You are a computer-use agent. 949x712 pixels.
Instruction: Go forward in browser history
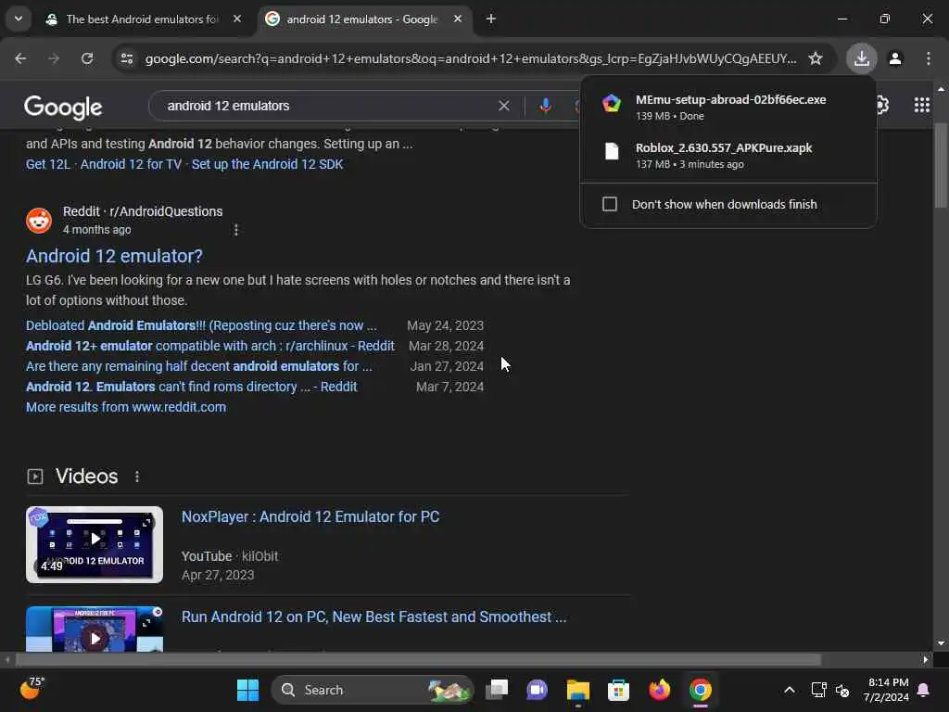pos(54,58)
